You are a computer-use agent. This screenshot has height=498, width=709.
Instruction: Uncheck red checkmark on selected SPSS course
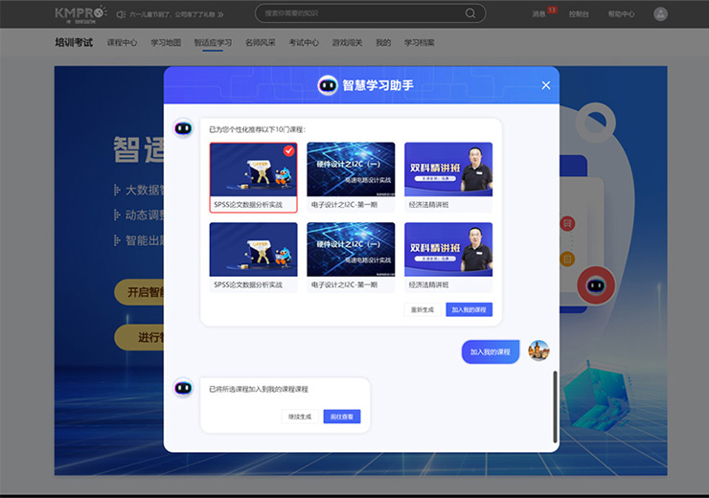coord(289,150)
